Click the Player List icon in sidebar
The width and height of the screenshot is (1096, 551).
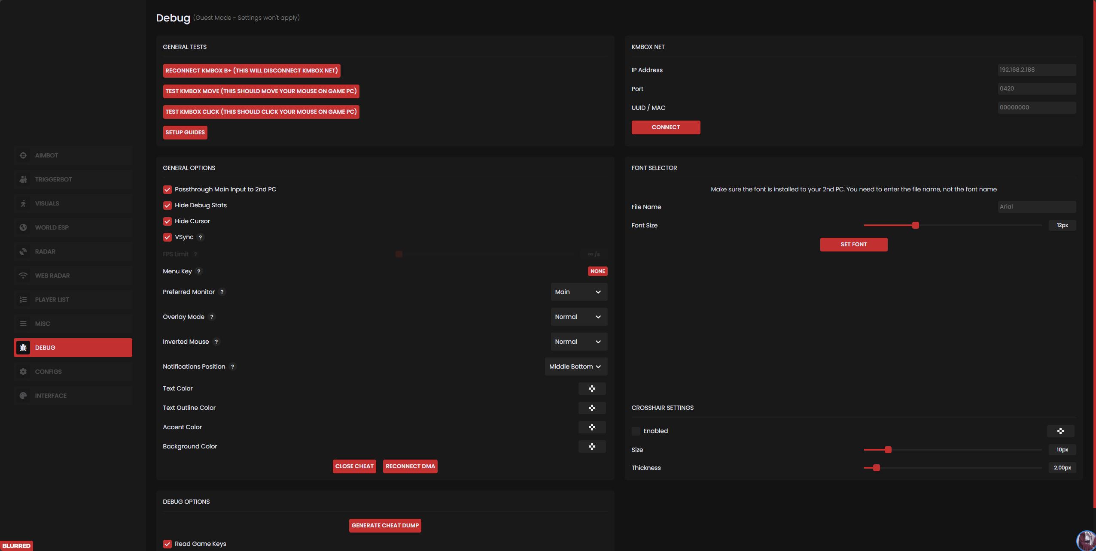tap(23, 300)
